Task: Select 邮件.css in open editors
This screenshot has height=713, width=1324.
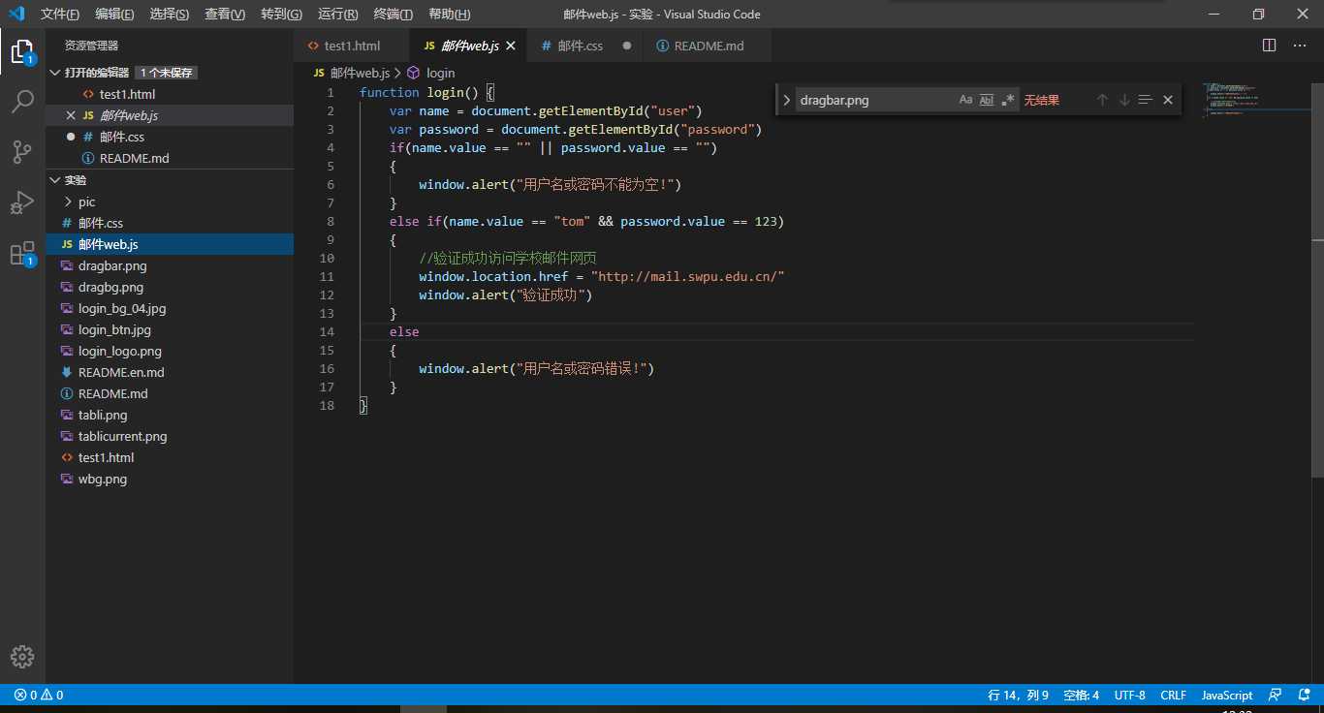Action: click(x=170, y=137)
